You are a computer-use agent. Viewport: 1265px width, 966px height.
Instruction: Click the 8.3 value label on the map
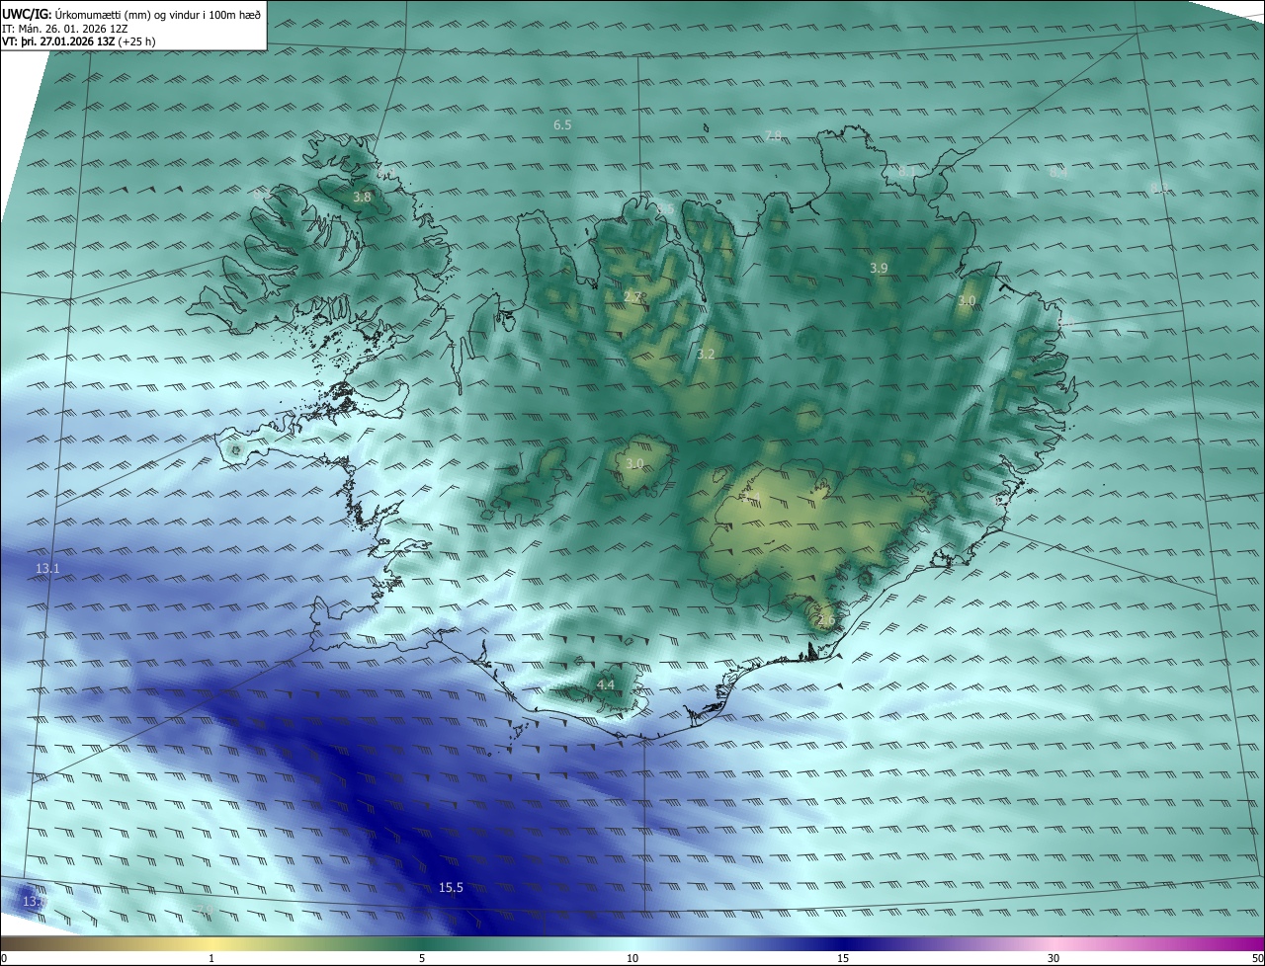pos(1158,188)
